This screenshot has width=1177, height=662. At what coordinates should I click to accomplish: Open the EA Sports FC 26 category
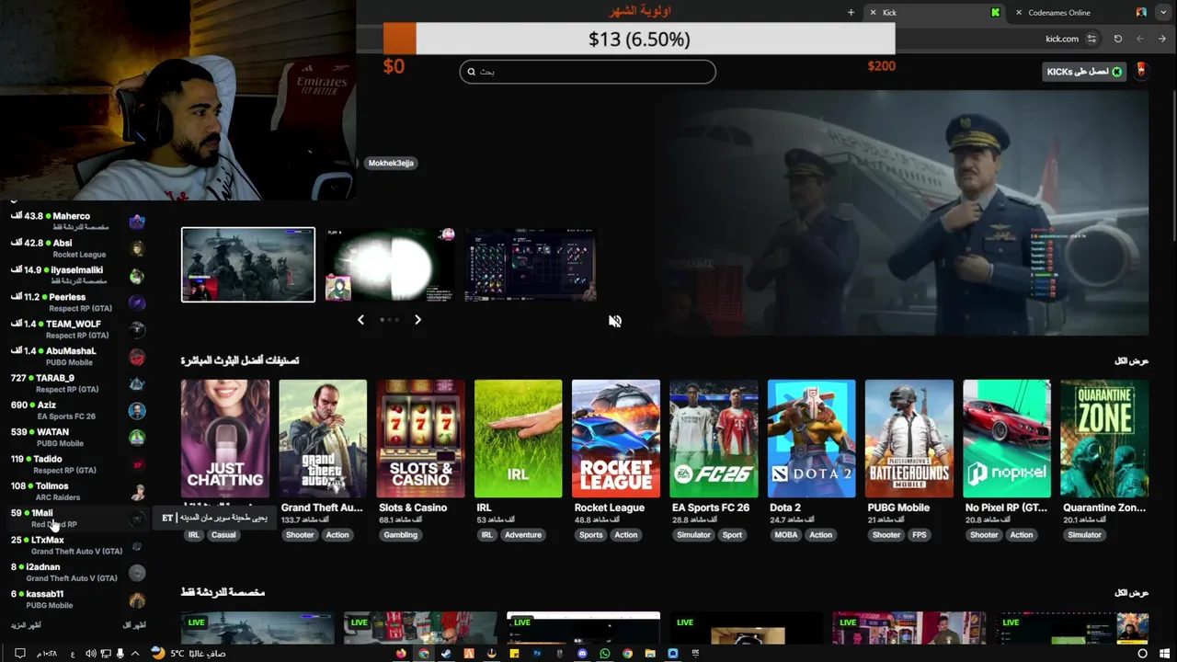[714, 439]
